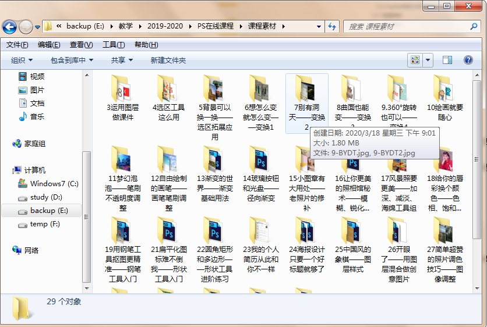487x327 pixels.
Task: Click the Help question mark icon
Action: [x=468, y=60]
